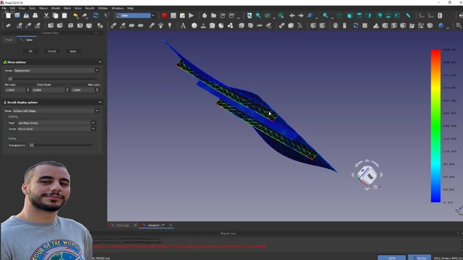
Task: Click the Measure distance ruler icon
Action: [x=408, y=16]
